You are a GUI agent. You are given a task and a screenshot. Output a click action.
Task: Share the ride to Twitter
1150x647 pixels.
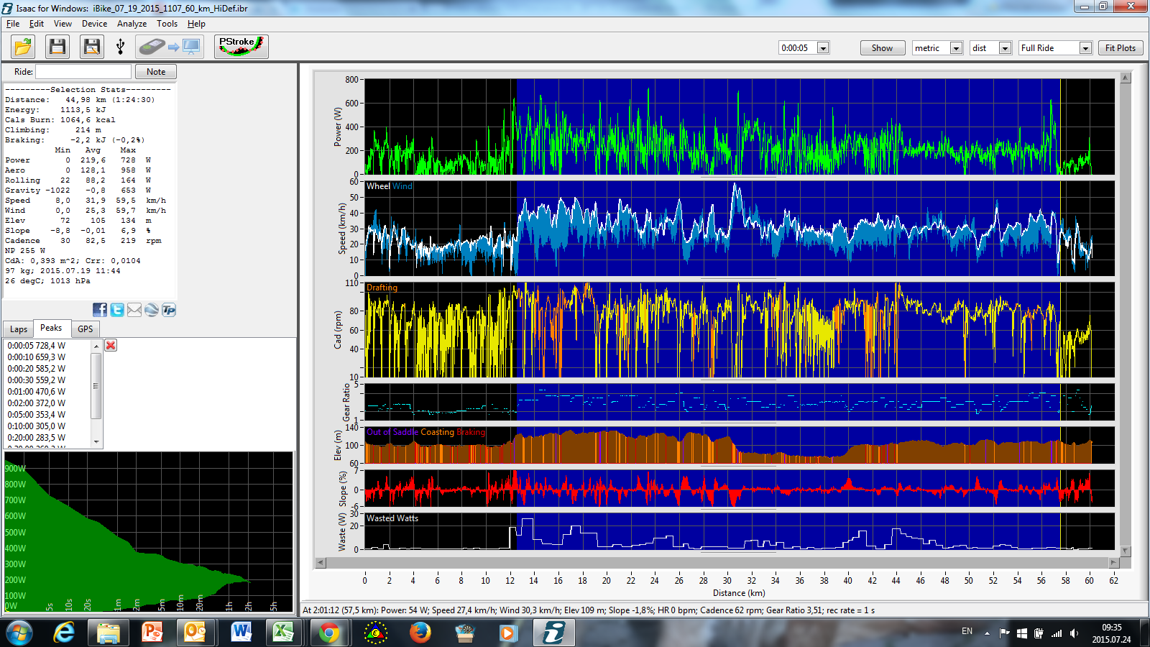117,310
